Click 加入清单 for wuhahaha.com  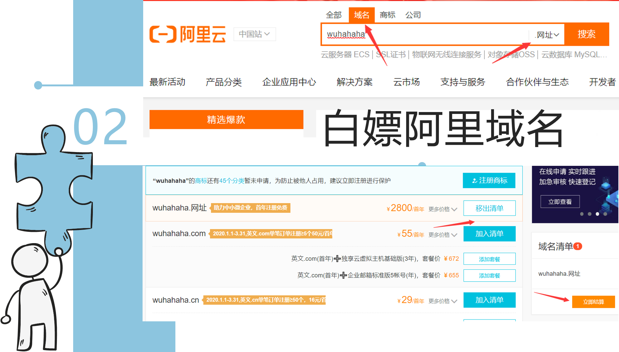click(490, 234)
